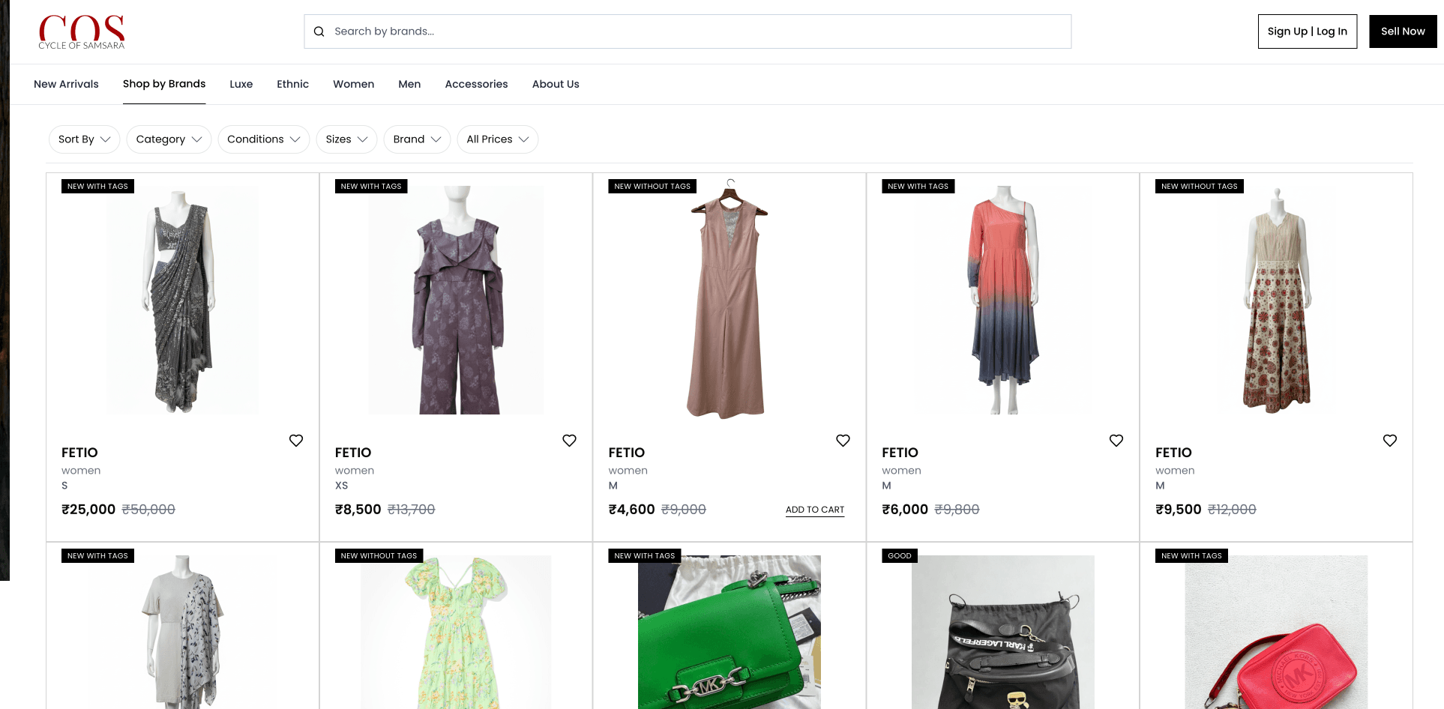This screenshot has height=709, width=1444.
Task: Open the black Karl Lagerfeld backpack image
Action: (x=1003, y=632)
